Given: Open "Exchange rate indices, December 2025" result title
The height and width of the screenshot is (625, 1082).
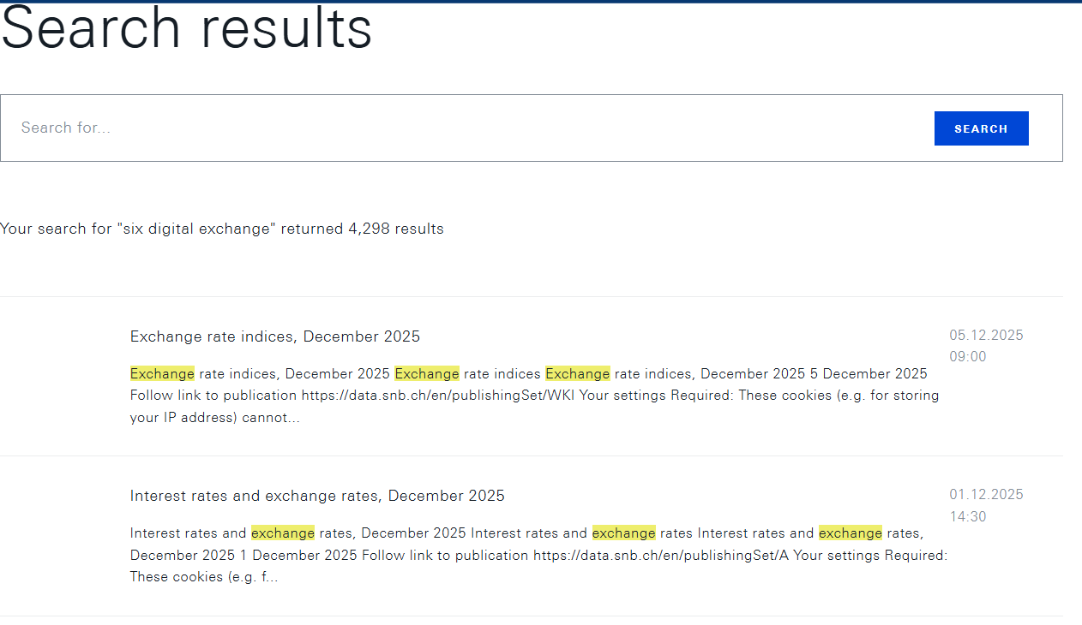Looking at the screenshot, I should coord(275,336).
